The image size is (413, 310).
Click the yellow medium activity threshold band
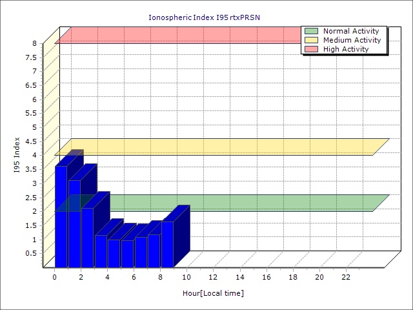click(219, 147)
